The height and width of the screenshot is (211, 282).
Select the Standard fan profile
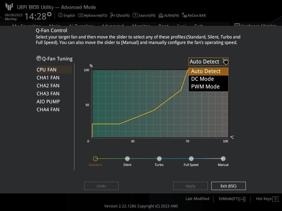click(95, 159)
